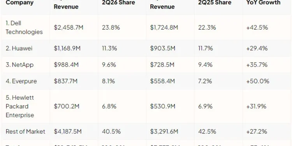Click the +29.4% growth cell
The height and width of the screenshot is (146, 292).
[257, 48]
